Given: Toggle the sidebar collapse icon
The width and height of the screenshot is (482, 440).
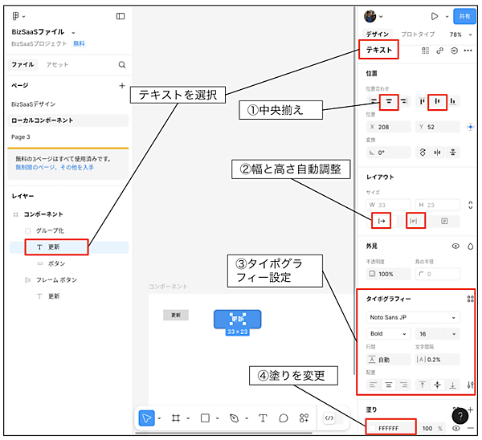Looking at the screenshot, I should coord(120,16).
